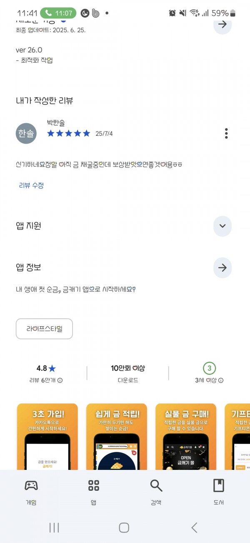Go to the 도서 books tab
The width and height of the screenshot is (250, 543).
[x=218, y=490]
